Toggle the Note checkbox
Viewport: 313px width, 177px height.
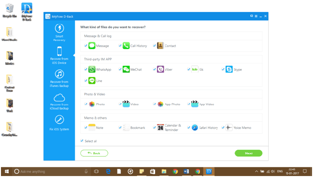86,127
